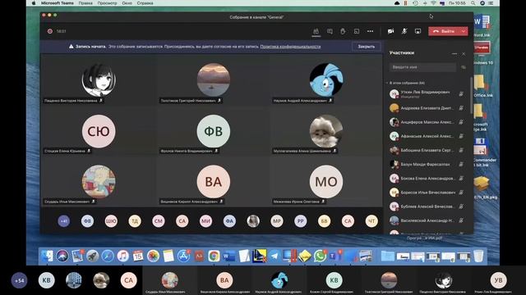Select Андреева Елизавета in participants list
526x295 pixels.
pos(427,108)
